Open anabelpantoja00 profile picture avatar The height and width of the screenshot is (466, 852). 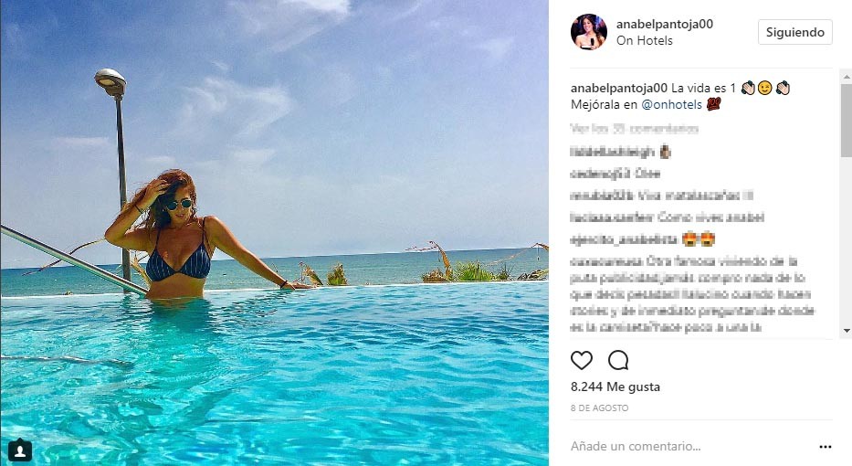(x=588, y=32)
